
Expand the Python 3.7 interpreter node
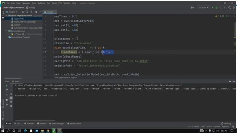[9, 34]
